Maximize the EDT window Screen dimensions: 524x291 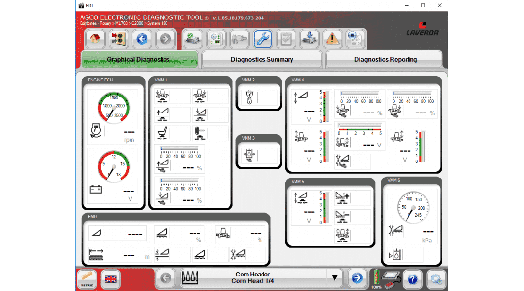click(423, 5)
